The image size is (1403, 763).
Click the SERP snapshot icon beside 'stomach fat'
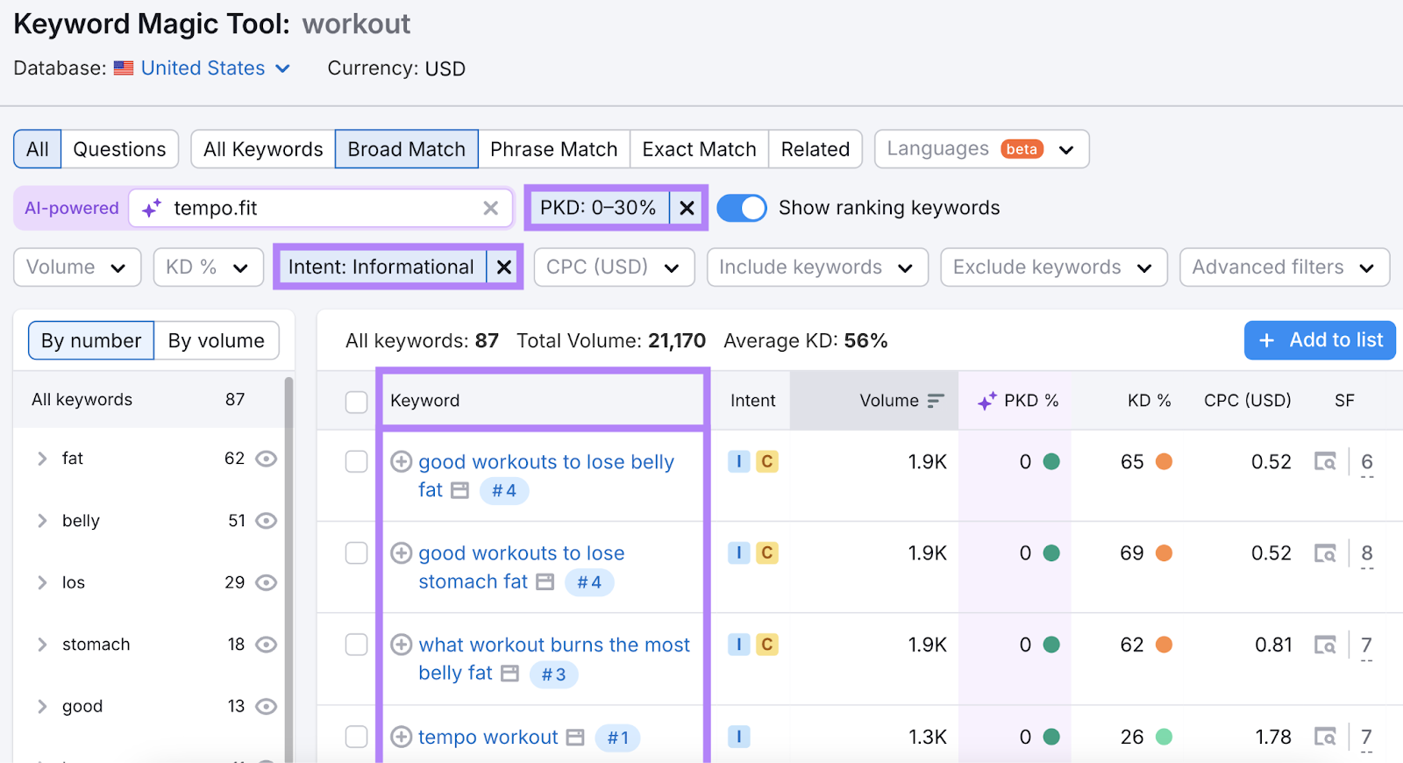point(545,582)
